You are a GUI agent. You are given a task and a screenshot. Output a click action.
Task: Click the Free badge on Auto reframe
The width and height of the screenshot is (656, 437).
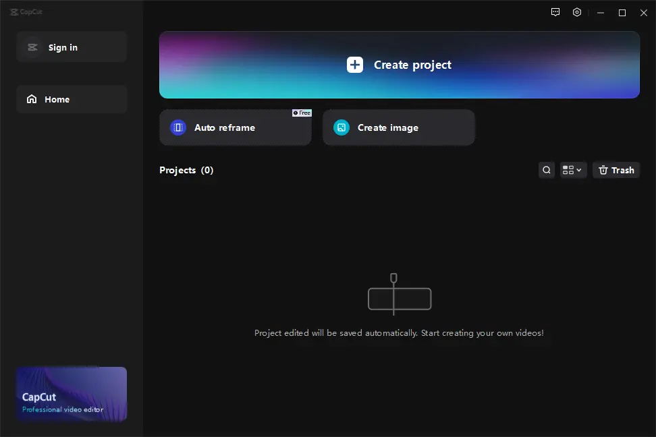pos(302,113)
